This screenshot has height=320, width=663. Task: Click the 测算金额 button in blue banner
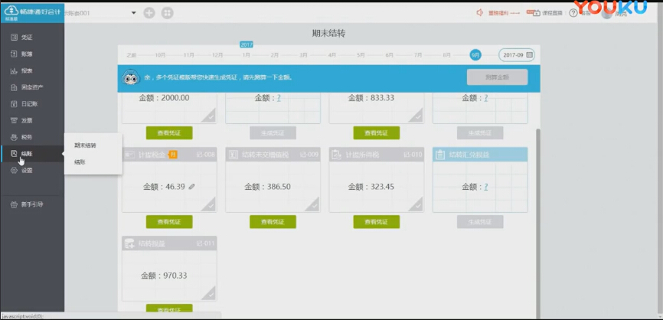tap(497, 77)
